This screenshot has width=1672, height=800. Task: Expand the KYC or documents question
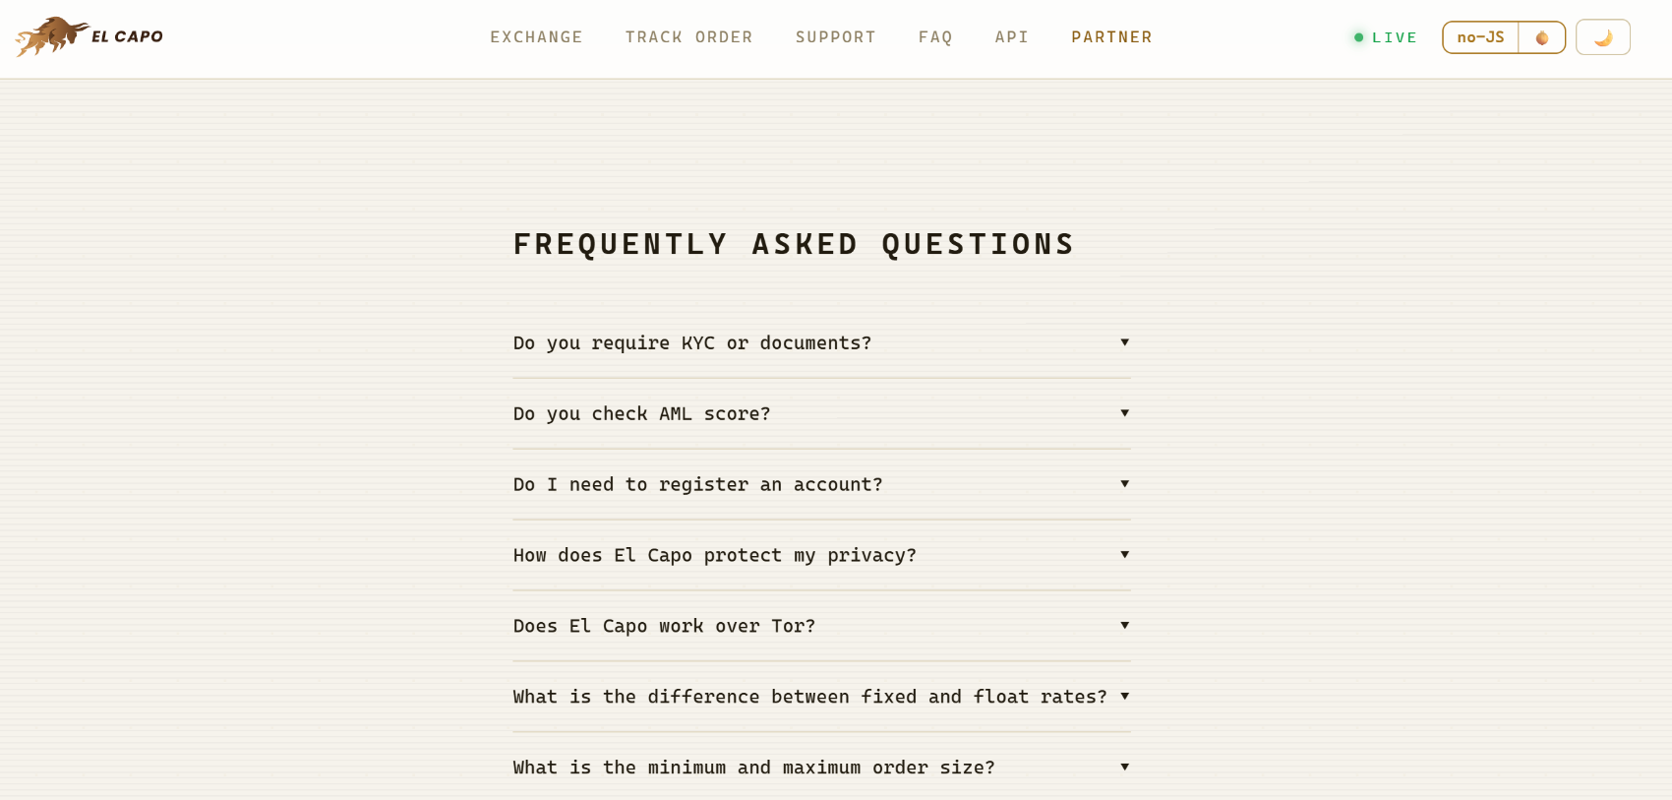821,342
